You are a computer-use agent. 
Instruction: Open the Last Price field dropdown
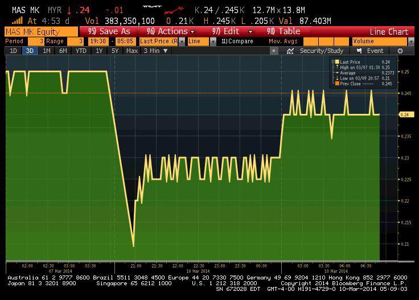click(182, 42)
